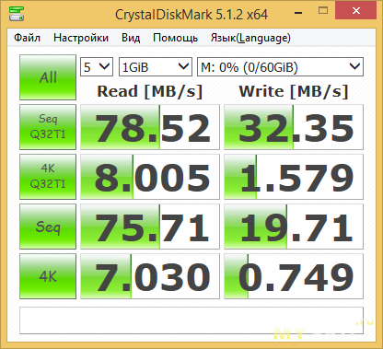The width and height of the screenshot is (383, 349).
Task: Run all benchmarks with the All button
Action: 48,77
